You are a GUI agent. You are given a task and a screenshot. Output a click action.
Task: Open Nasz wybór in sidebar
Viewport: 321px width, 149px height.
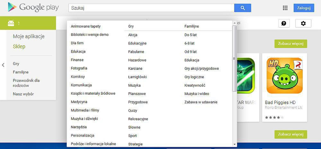coord(23,94)
